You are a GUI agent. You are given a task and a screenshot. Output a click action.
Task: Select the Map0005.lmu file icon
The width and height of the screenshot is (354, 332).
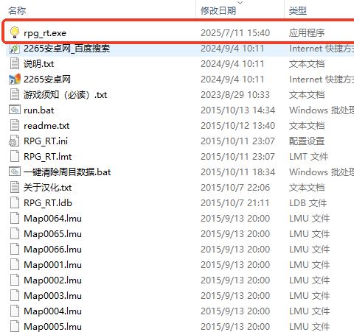[15, 326]
